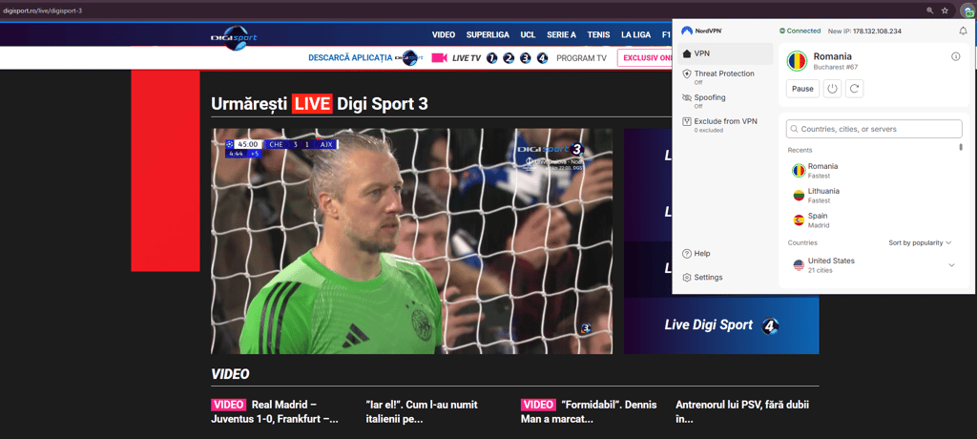Click the Connected status indicator
This screenshot has height=439, width=977.
pos(800,31)
